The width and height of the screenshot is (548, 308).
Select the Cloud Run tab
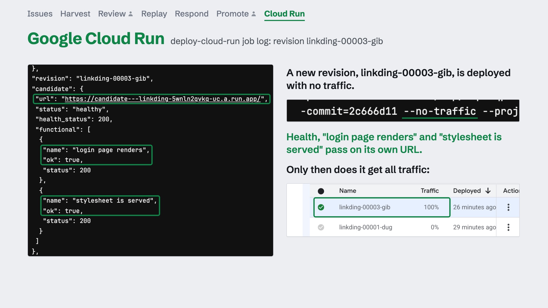(284, 14)
